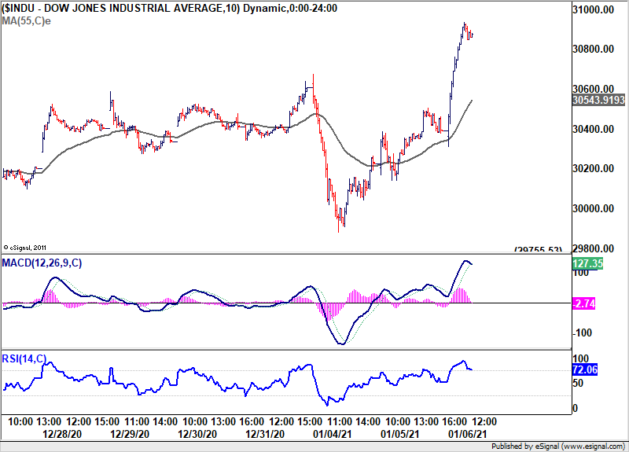Click the 01/06/21 date label
Screen dimensions: 629x452
click(x=467, y=434)
